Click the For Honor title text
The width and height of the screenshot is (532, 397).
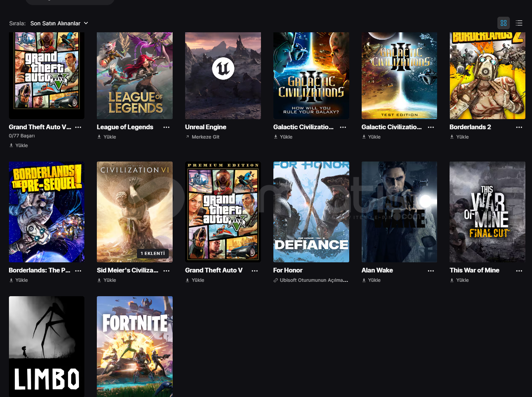[x=288, y=270]
